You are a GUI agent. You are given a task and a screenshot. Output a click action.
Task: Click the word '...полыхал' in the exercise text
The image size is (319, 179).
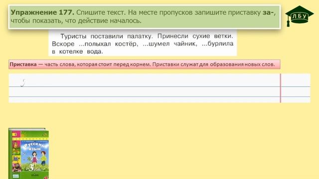tap(95, 44)
